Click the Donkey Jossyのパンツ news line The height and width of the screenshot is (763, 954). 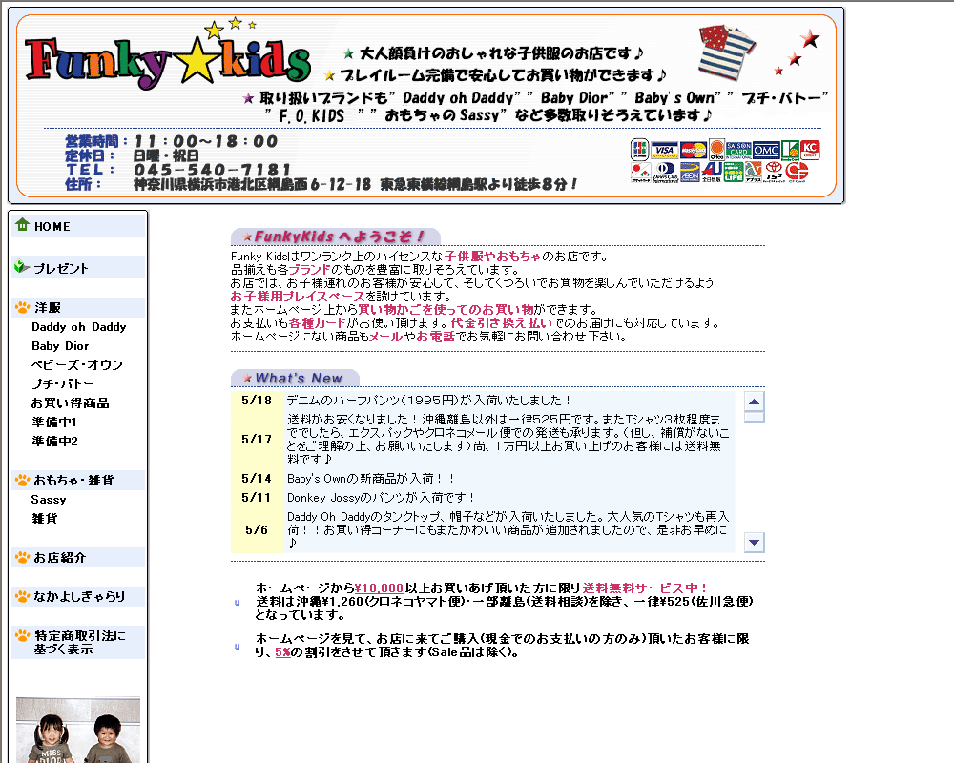(x=381, y=498)
